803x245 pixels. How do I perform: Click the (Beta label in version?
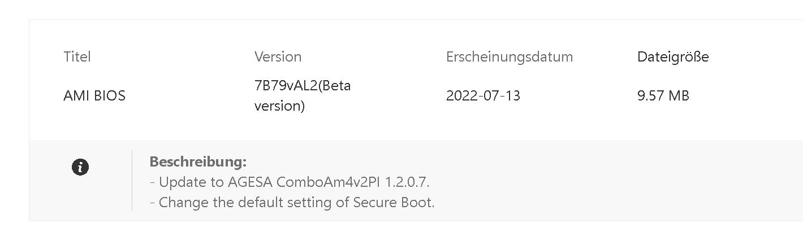(335, 86)
